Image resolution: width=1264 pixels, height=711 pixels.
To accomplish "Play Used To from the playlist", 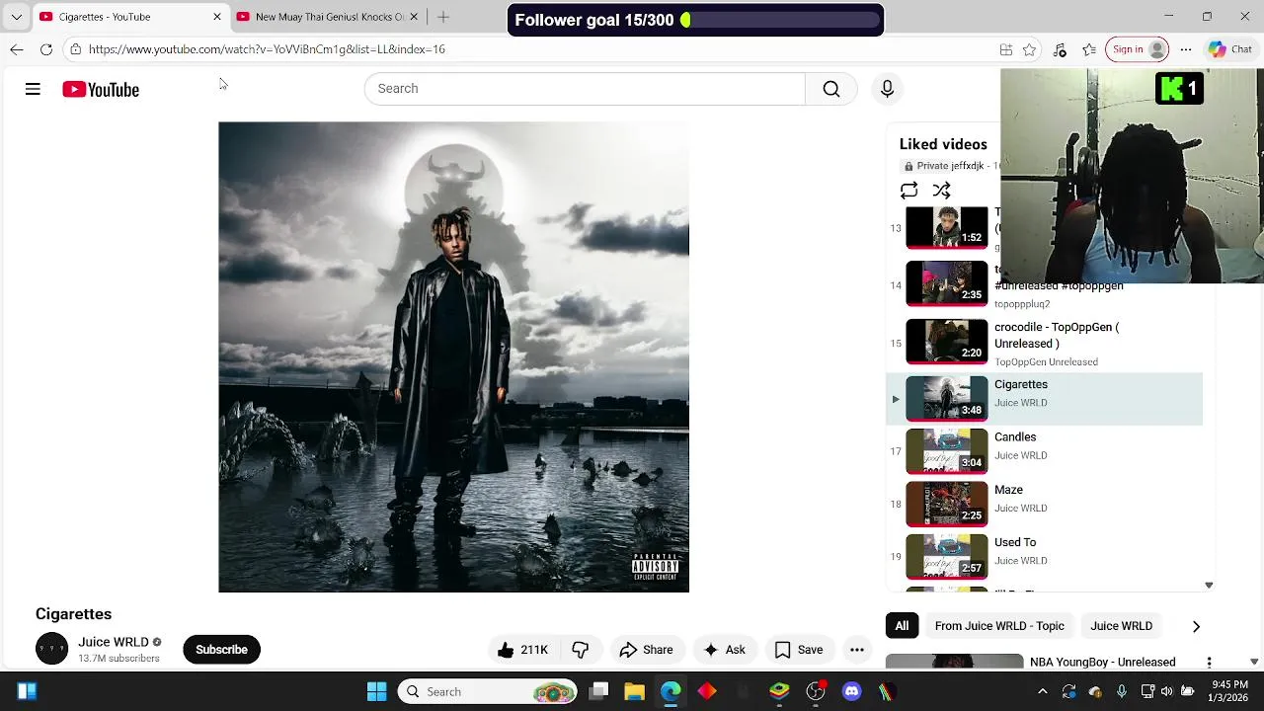I will (x=1045, y=556).
